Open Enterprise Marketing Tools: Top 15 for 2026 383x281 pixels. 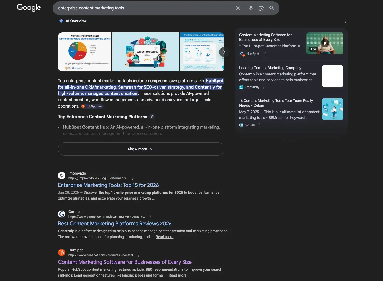[108, 185]
